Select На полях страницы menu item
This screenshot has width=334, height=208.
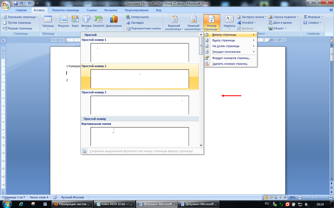pyautogui.click(x=230, y=46)
